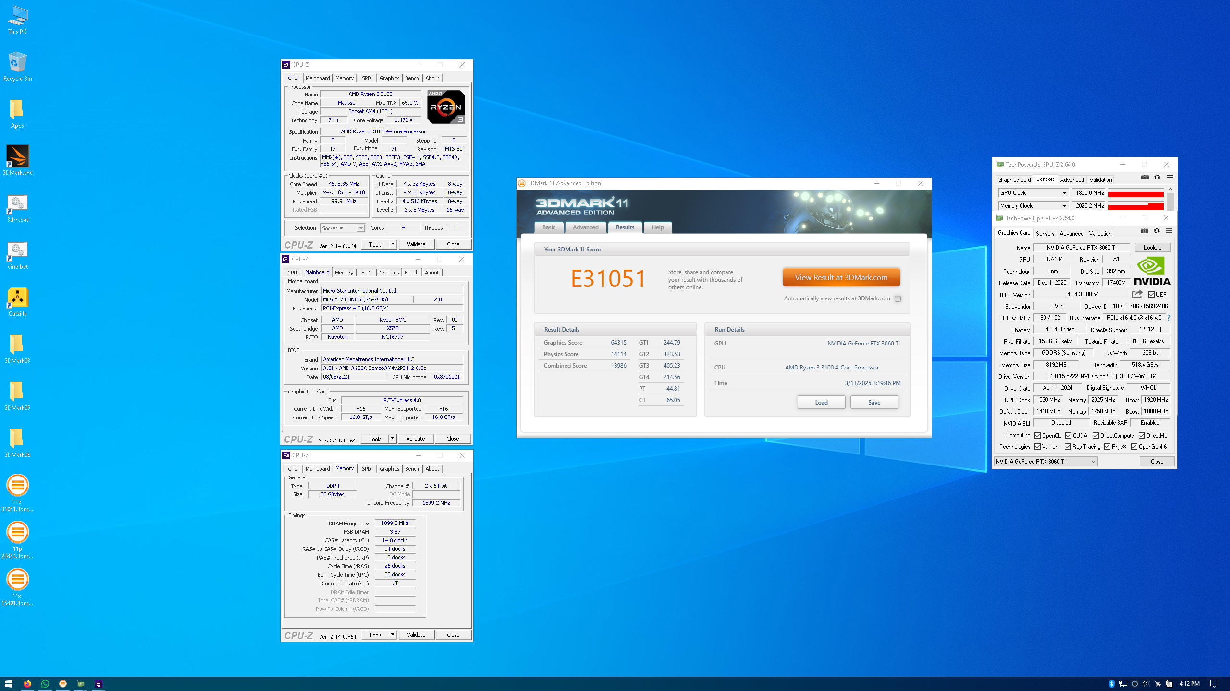Select the 3dm.bat desktop file
1230x691 pixels.
tap(17, 208)
